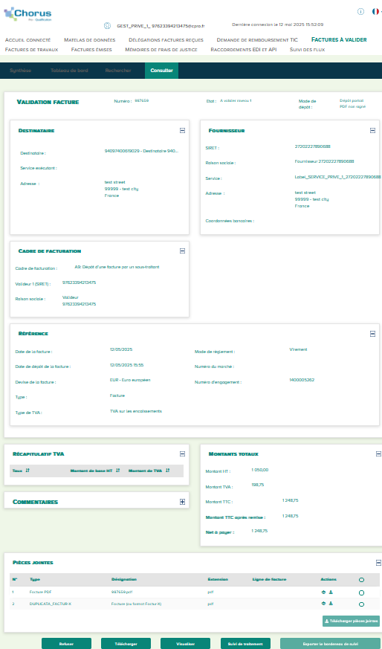Screen dimensions: 382x649
Task: Expand the Commentaires section
Action: (183, 502)
